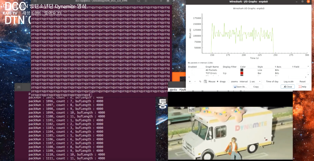
Task: Click the I/O graph plot area
Action: (x=254, y=33)
